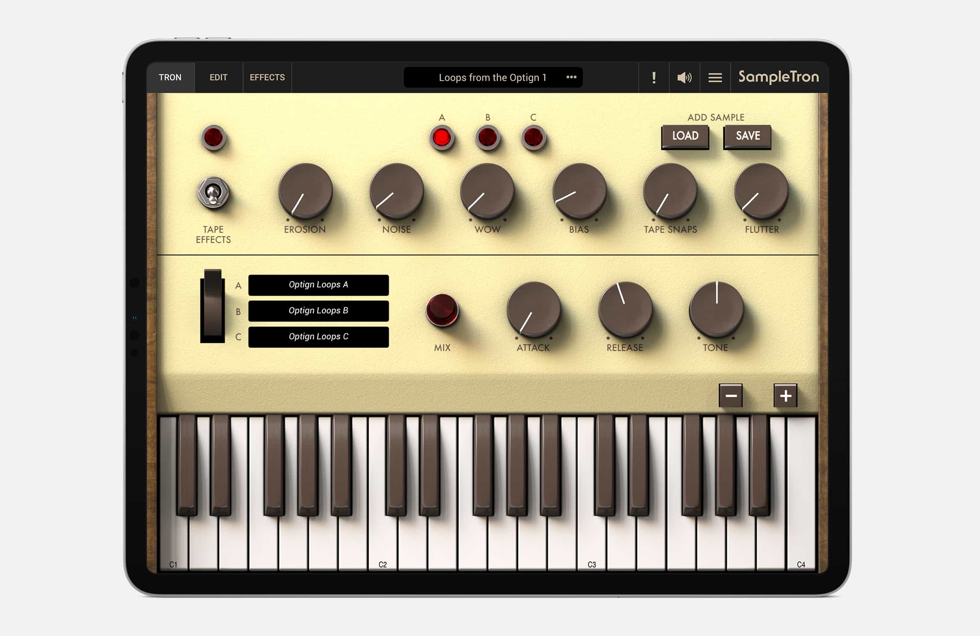Click the TONE knob
980x636 pixels.
point(716,309)
